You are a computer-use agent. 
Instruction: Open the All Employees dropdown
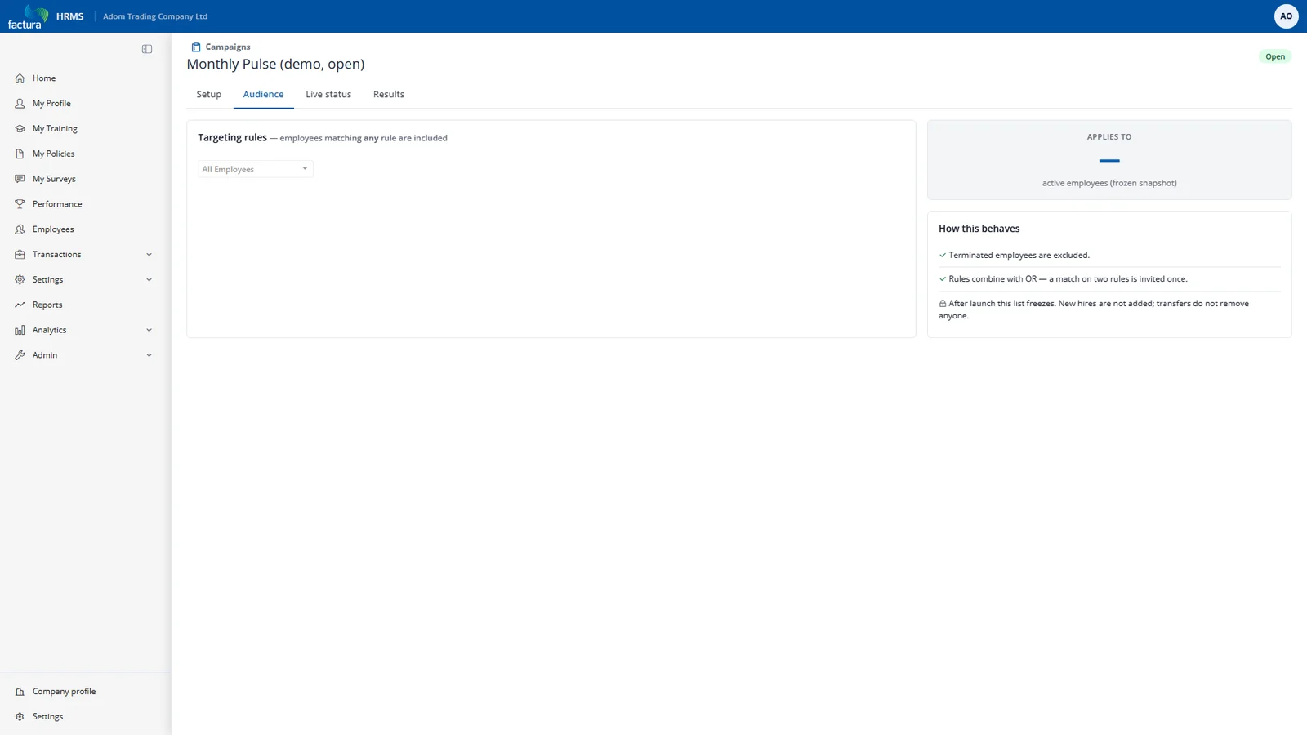tap(256, 169)
